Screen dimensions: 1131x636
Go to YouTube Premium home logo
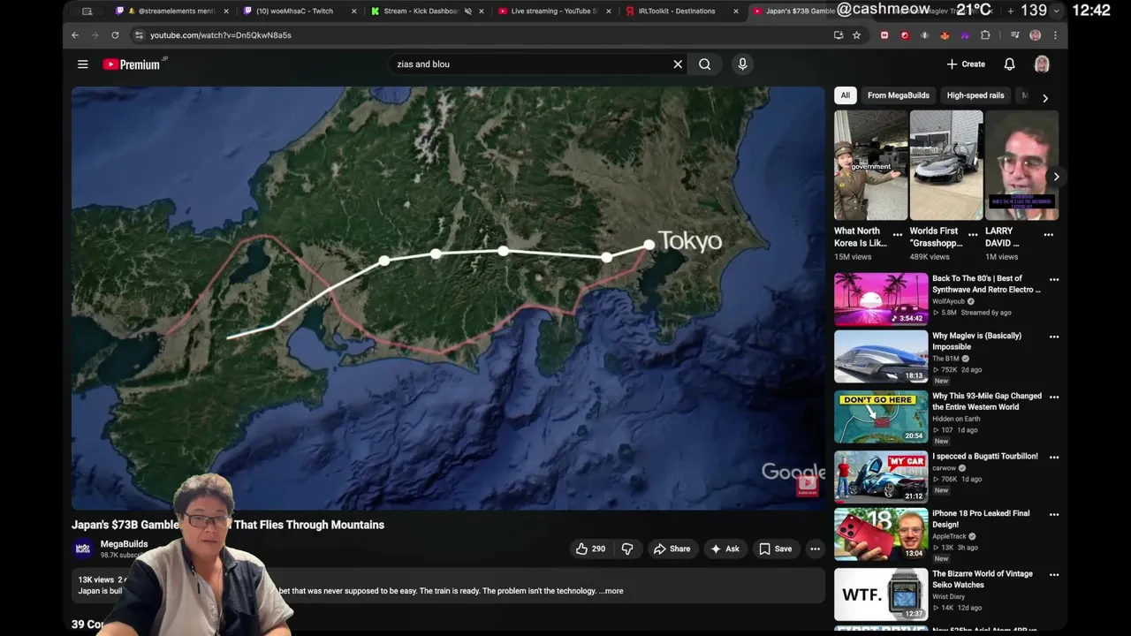point(133,64)
